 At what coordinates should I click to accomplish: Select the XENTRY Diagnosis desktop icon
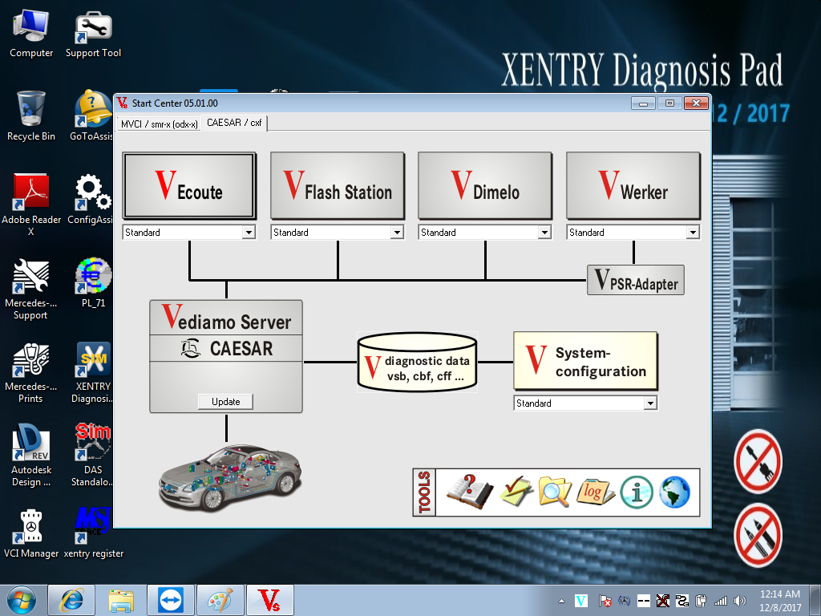point(92,372)
